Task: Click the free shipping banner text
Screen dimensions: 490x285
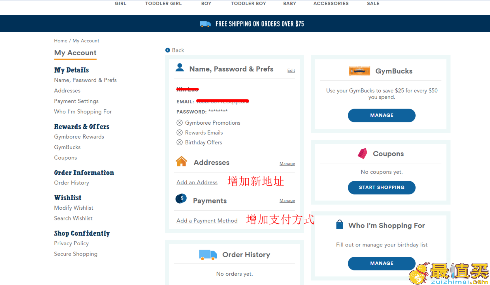Action: (260, 24)
